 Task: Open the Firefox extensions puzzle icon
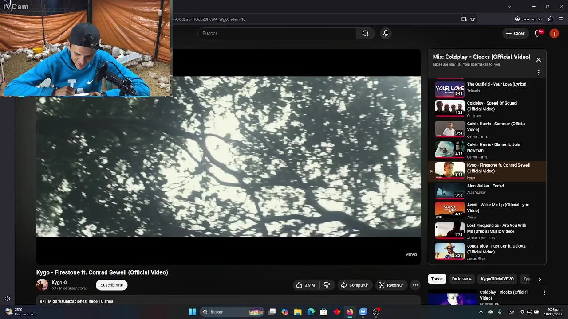550,19
